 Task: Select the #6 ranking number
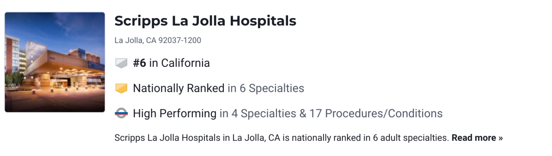pos(139,63)
